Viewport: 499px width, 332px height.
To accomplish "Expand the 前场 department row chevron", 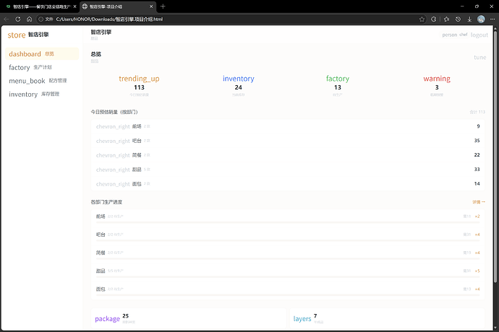I will click(113, 126).
